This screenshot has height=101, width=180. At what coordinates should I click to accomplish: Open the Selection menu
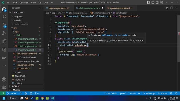point(24,3)
